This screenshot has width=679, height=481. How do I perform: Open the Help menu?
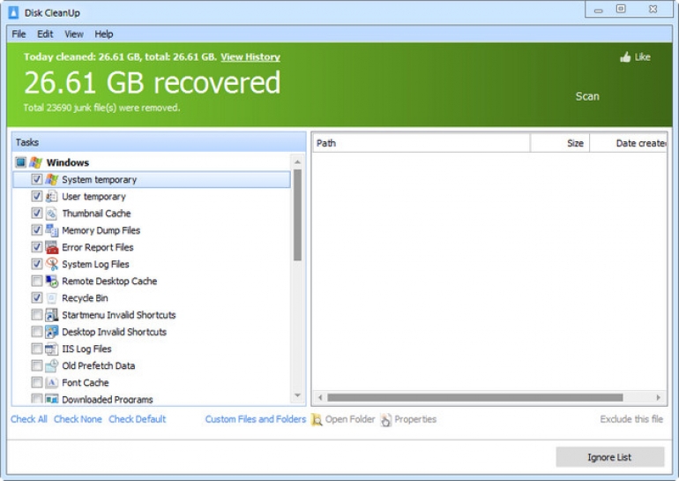point(104,34)
